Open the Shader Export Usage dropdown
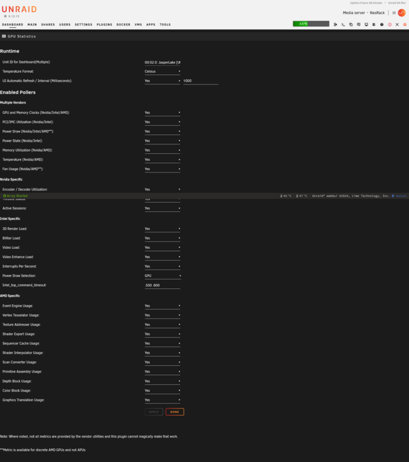This screenshot has width=409, height=462. [x=162, y=334]
